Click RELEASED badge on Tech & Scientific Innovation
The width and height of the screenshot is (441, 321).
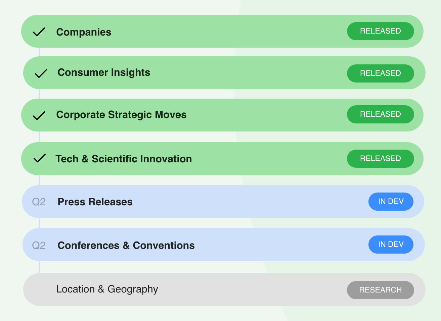click(x=381, y=159)
